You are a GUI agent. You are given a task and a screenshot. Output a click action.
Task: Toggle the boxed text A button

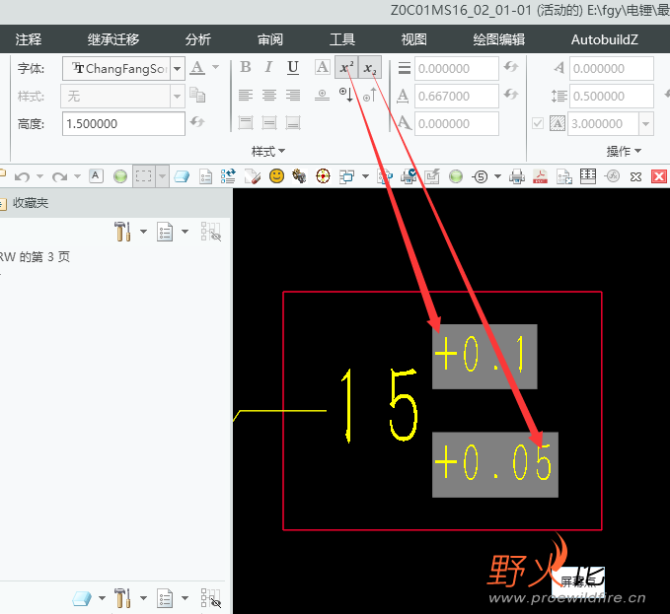pos(323,67)
